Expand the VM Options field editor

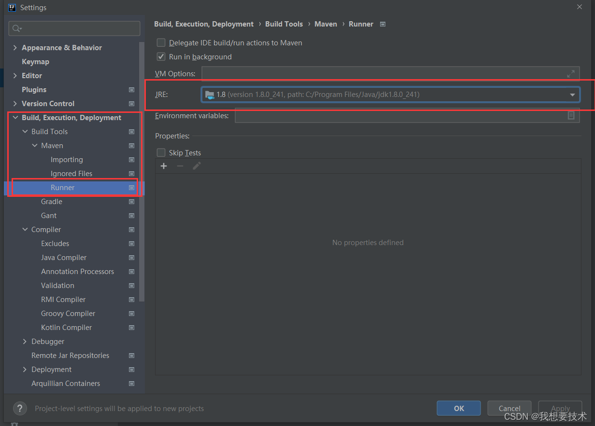pyautogui.click(x=571, y=74)
